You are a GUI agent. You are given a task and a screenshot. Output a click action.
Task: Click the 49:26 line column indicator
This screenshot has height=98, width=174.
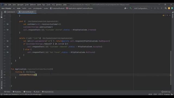tap(150, 94)
